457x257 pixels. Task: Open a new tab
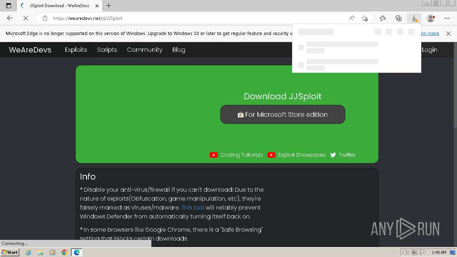pyautogui.click(x=109, y=6)
